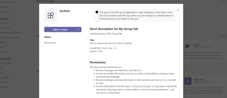
Task: Select Meetings feature in background sidebar
Action: tap(3, 87)
